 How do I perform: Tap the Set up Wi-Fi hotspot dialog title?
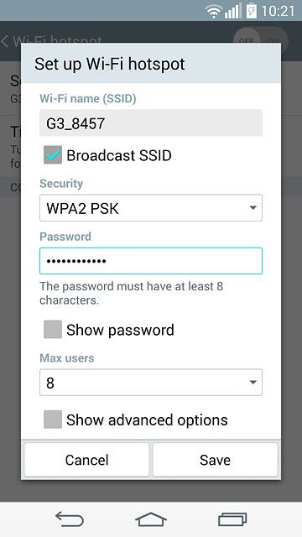[x=110, y=64]
